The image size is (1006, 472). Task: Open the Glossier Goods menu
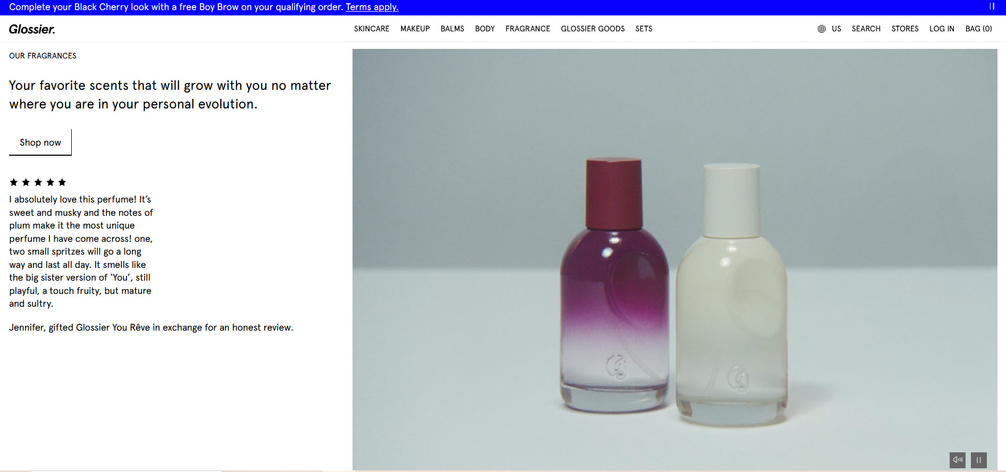(x=593, y=29)
